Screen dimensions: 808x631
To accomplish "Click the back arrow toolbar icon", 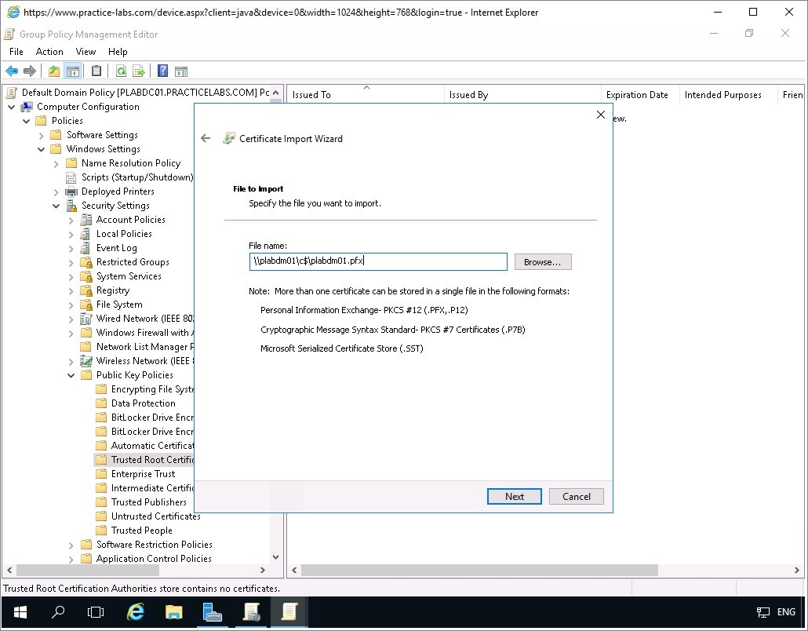I will pyautogui.click(x=12, y=71).
